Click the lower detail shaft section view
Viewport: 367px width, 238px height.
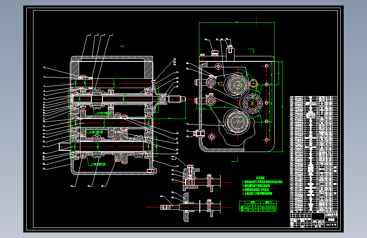pyautogui.click(x=190, y=207)
